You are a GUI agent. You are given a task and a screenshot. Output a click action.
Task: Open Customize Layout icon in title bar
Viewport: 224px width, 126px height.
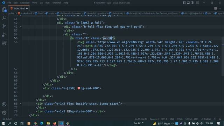click(197, 2)
